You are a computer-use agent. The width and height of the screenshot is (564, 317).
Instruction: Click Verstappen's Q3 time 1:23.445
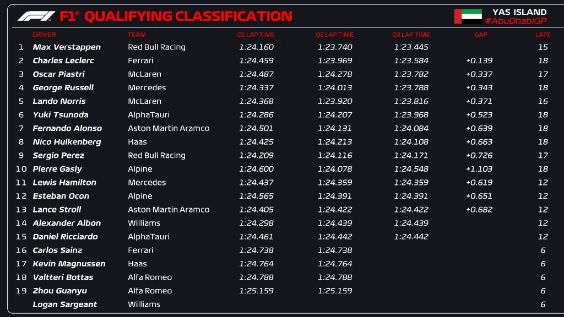click(x=411, y=47)
